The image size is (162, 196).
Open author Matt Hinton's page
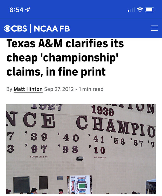point(28,89)
